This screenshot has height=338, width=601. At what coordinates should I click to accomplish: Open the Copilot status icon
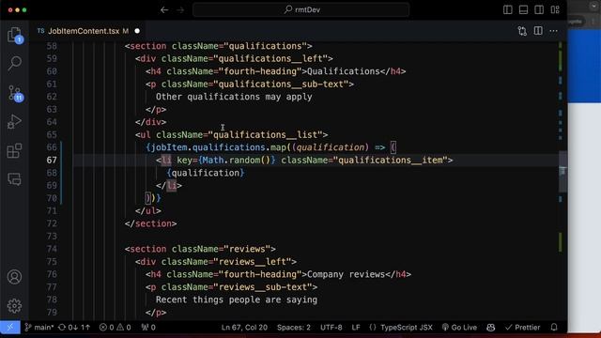pyautogui.click(x=490, y=328)
